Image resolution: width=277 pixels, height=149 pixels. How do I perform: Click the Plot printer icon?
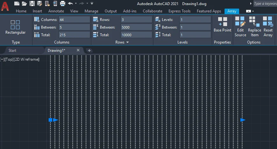pos(63,3)
